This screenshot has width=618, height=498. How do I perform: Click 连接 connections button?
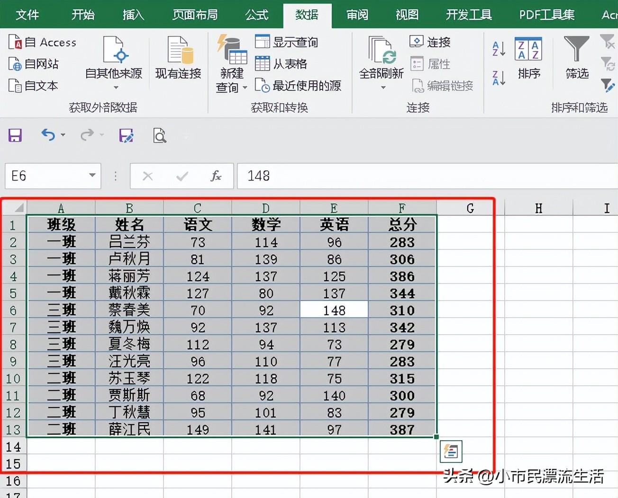pos(430,42)
